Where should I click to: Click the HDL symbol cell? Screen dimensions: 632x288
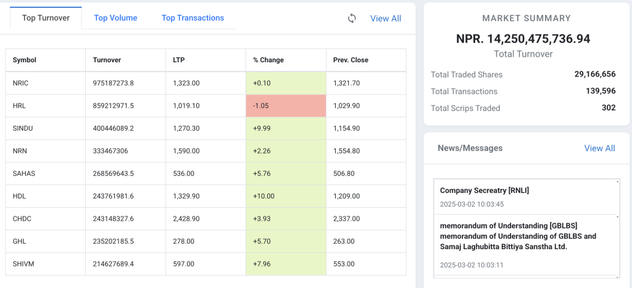tap(19, 196)
